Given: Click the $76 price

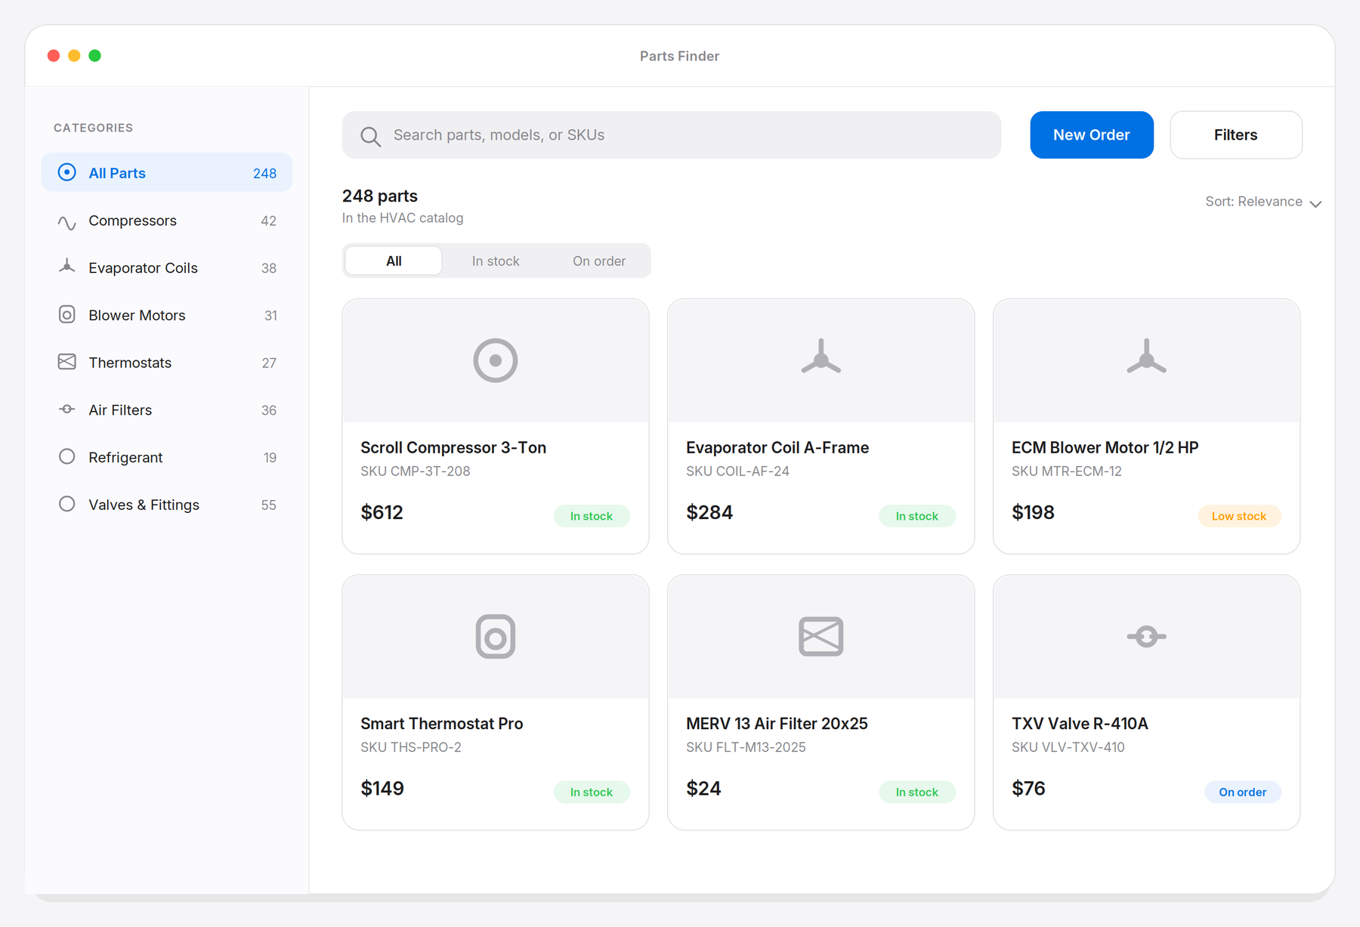Looking at the screenshot, I should tap(1028, 788).
